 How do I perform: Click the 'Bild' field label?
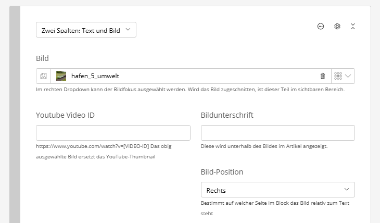pos(42,58)
